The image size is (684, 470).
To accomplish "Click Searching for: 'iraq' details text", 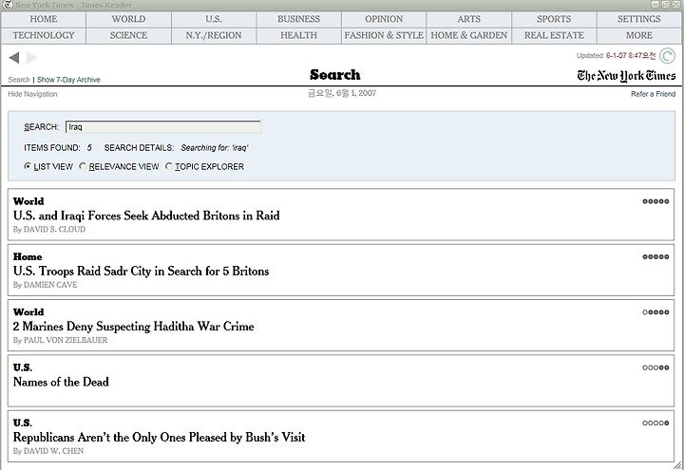I will click(x=215, y=148).
